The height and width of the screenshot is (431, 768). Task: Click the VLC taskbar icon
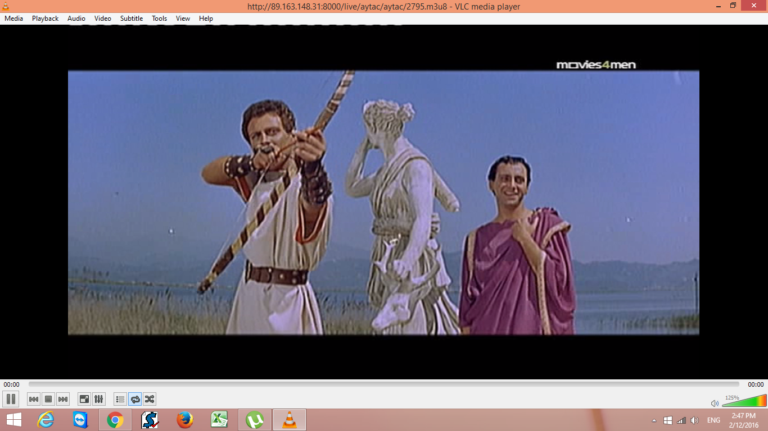pos(290,420)
